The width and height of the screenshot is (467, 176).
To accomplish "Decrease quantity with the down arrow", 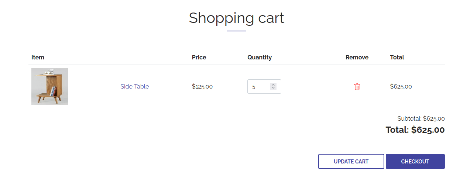I will pyautogui.click(x=273, y=88).
